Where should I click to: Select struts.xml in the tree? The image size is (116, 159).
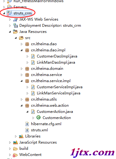(x=39, y=130)
